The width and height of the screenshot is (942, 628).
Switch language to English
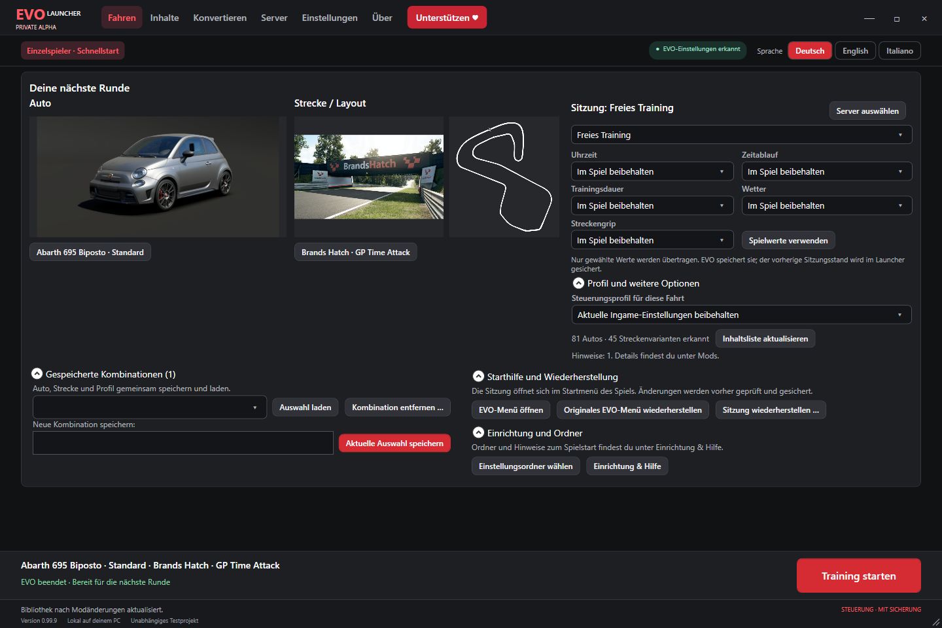click(x=855, y=51)
